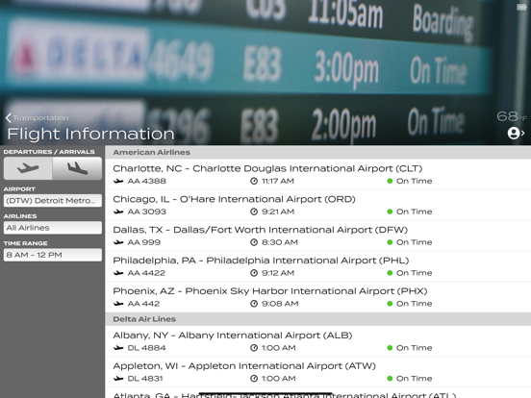Image resolution: width=531 pixels, height=398 pixels.
Task: Open the 8 AM - 12 PM time range dropdown
Action: coord(53,255)
